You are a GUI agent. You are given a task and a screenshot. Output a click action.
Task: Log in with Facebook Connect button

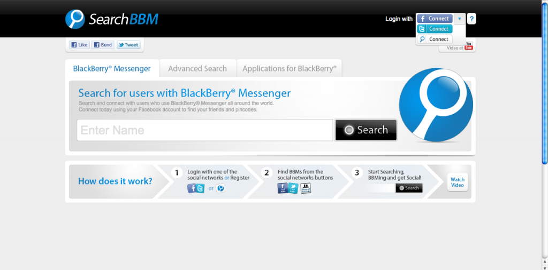coord(435,19)
